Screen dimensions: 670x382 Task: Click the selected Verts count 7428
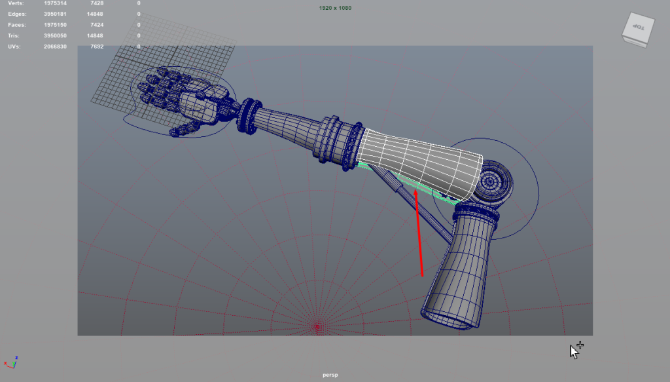(97, 3)
